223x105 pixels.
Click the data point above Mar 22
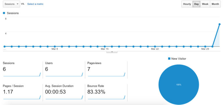click(155, 46)
